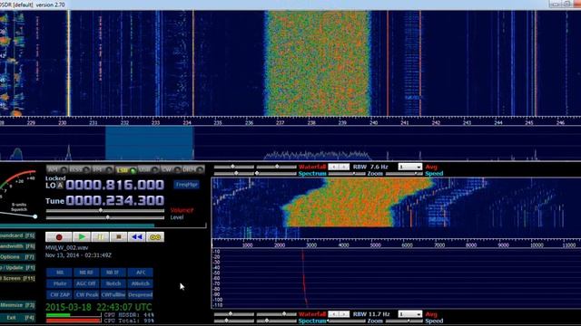Open the Help / Update [F1] menu
This screenshot has width=581, height=326.
(17, 268)
